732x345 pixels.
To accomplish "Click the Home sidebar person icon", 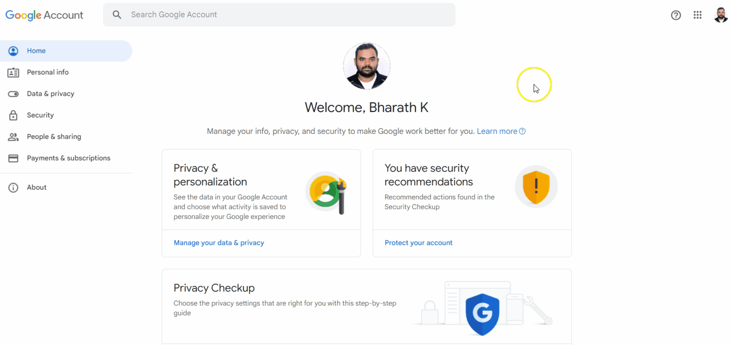I will [13, 51].
